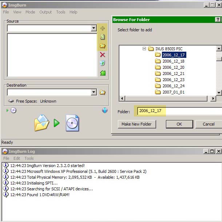
Task: Click folder tree scroll down arrow
Action: pos(219,93)
